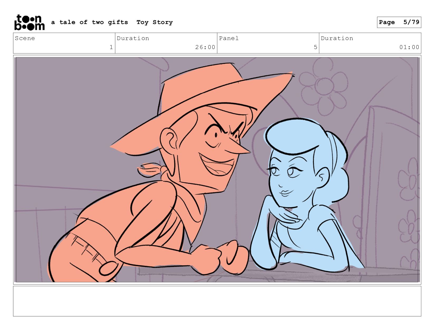Click the empty notes box below the panel
Screen dimensions: 435x336
(x=217, y=301)
